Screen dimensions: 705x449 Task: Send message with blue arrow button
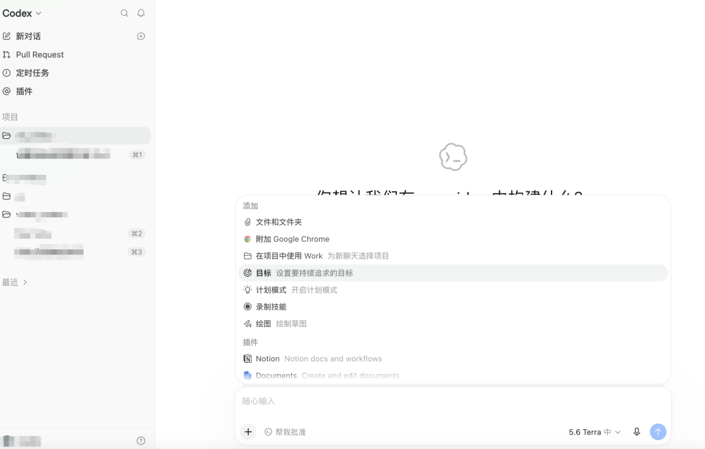[x=658, y=432]
